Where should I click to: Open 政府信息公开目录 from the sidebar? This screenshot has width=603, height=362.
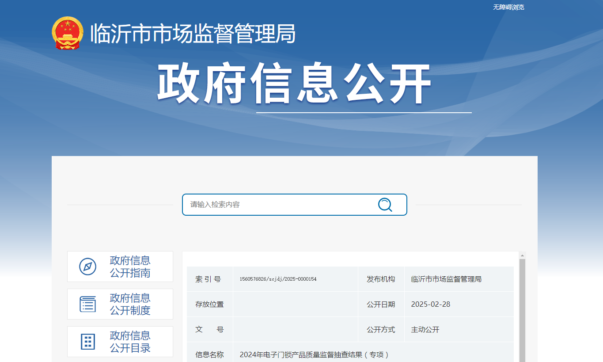130,342
